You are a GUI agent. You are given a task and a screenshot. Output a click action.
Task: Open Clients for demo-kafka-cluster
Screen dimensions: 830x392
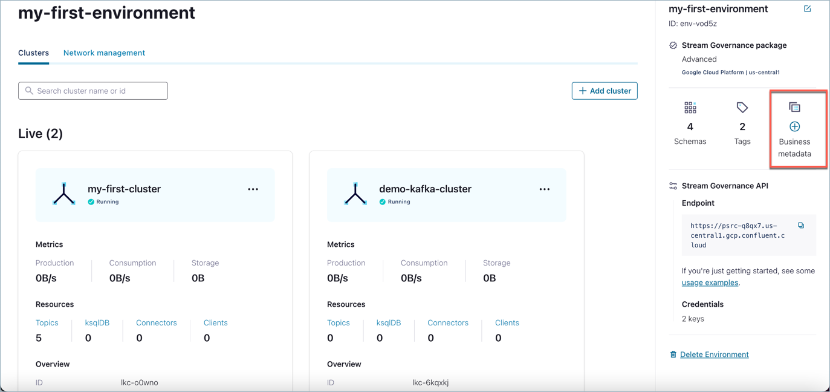[507, 323]
